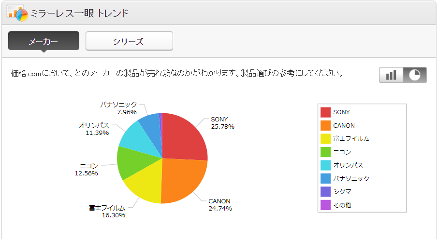
Task: Open the メーカー tab
Action: pos(44,41)
